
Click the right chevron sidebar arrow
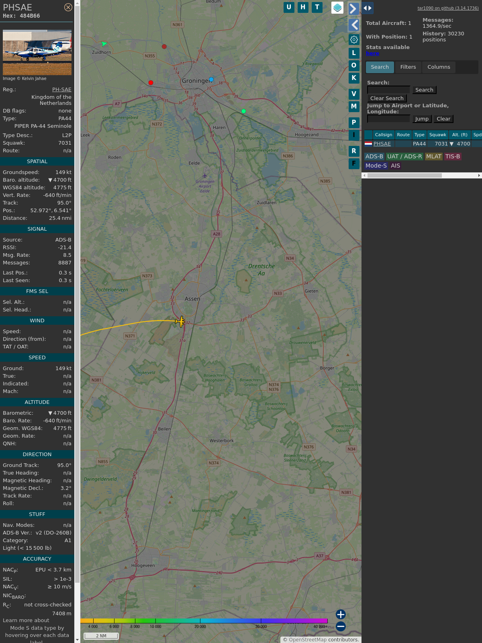point(353,8)
